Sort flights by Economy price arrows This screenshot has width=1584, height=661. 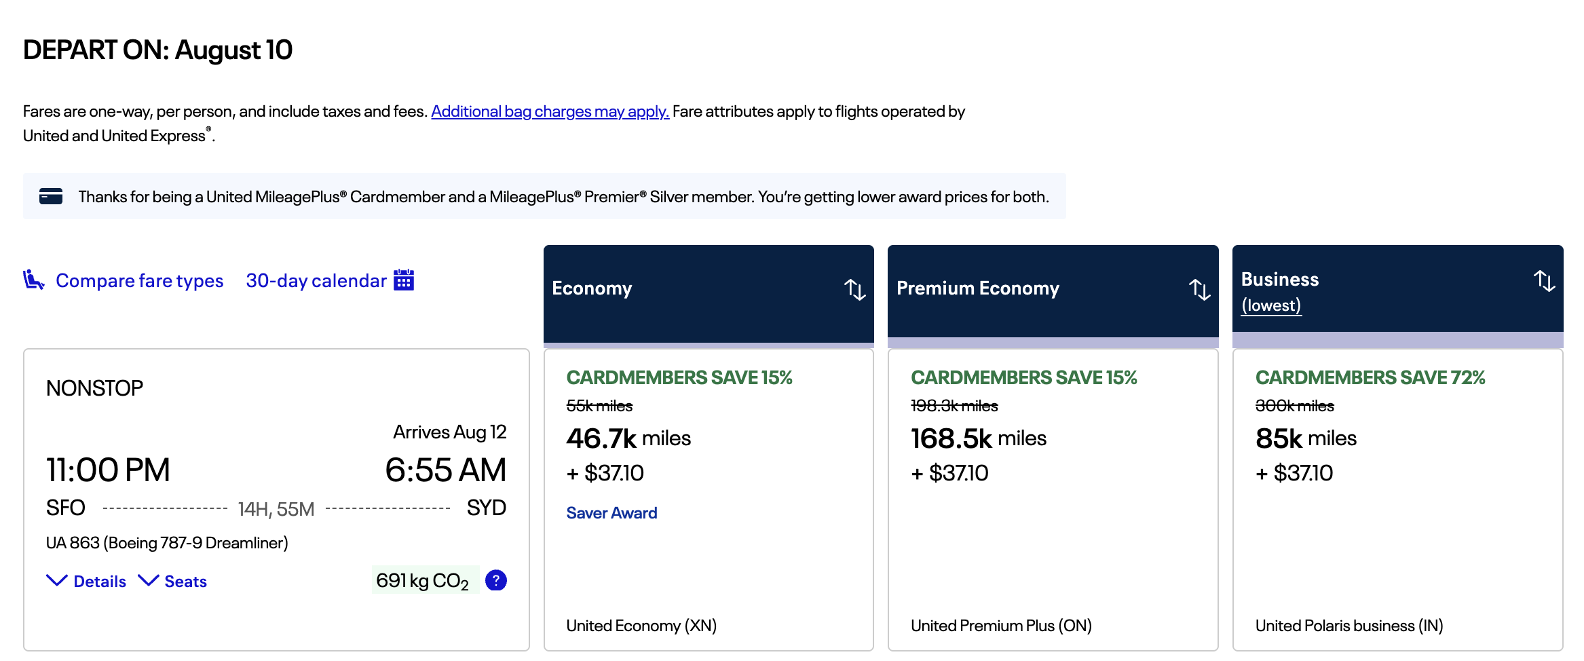pos(854,289)
